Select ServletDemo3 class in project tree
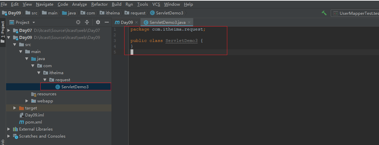 coord(75,87)
